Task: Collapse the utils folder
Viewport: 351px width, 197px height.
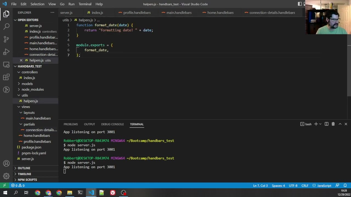Action: 25,95
